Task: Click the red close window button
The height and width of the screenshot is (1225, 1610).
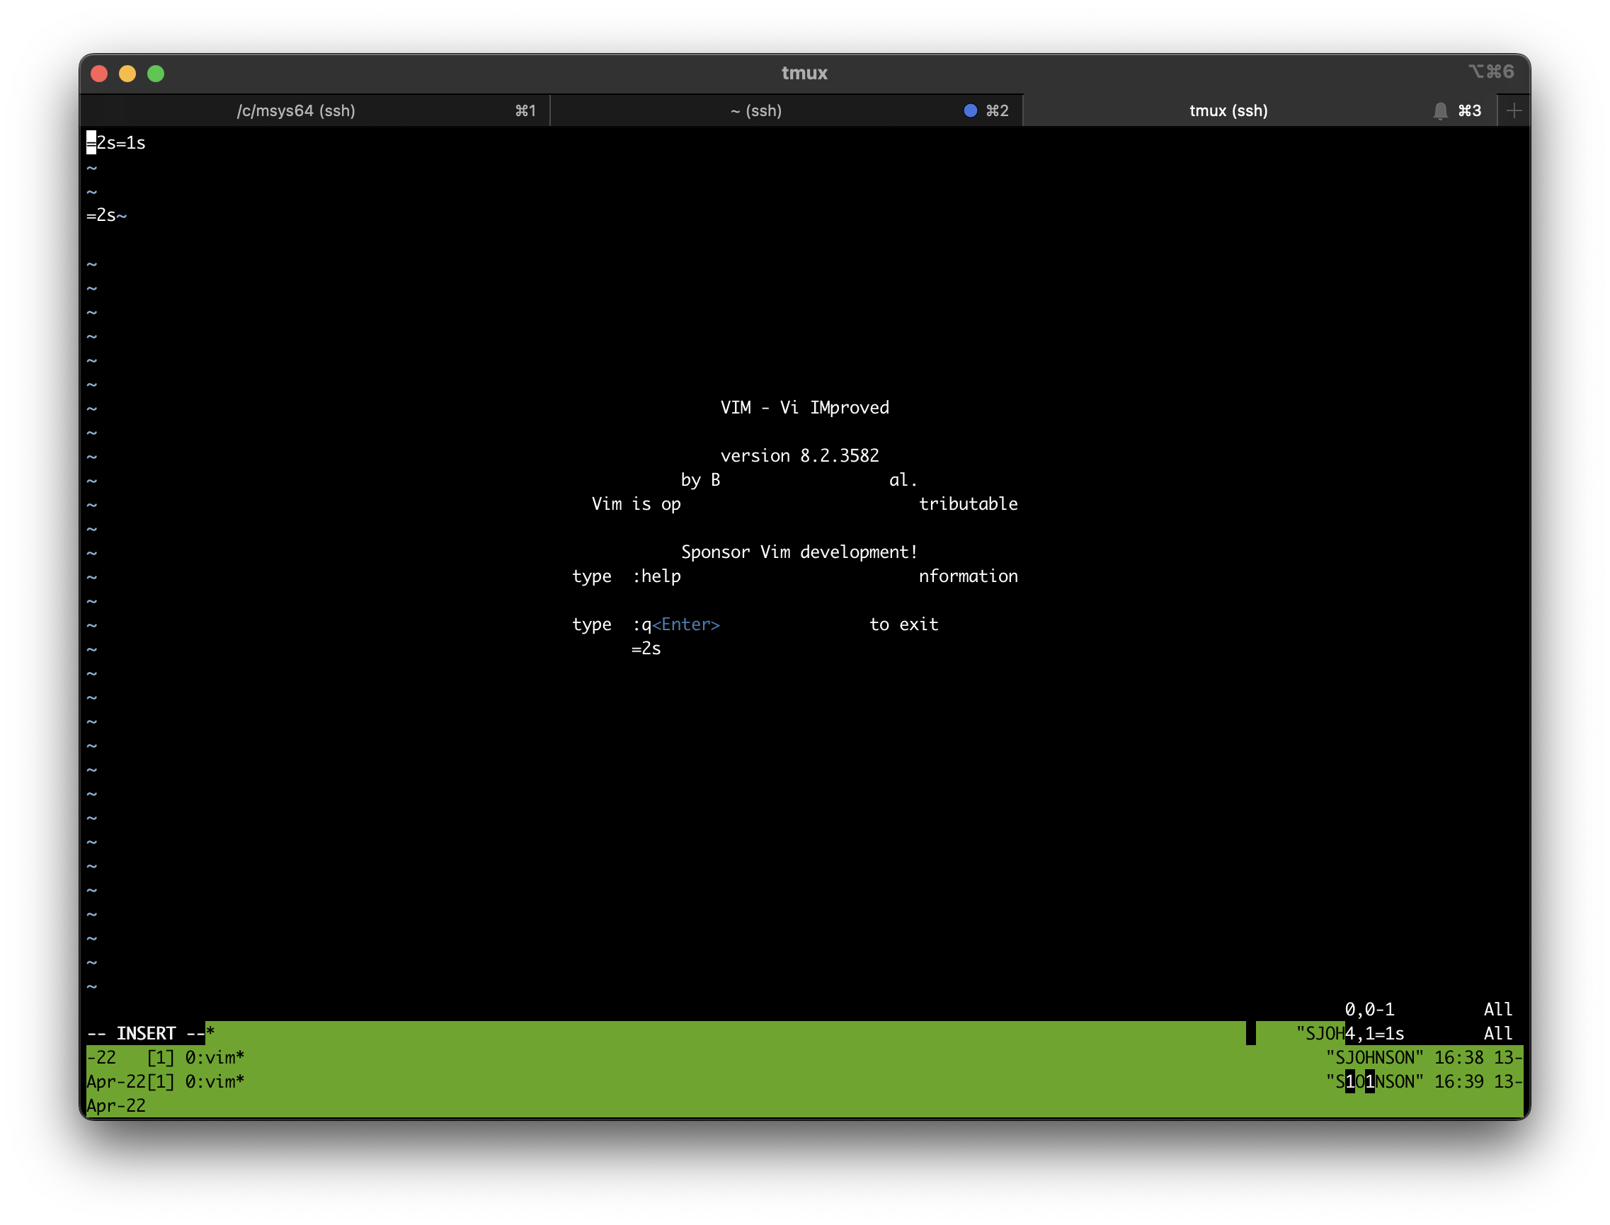Action: pyautogui.click(x=99, y=74)
